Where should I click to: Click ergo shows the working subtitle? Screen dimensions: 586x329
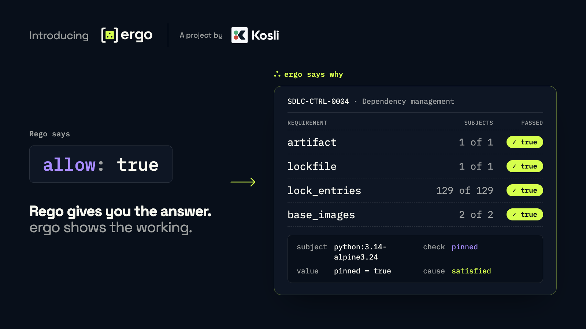[111, 228]
